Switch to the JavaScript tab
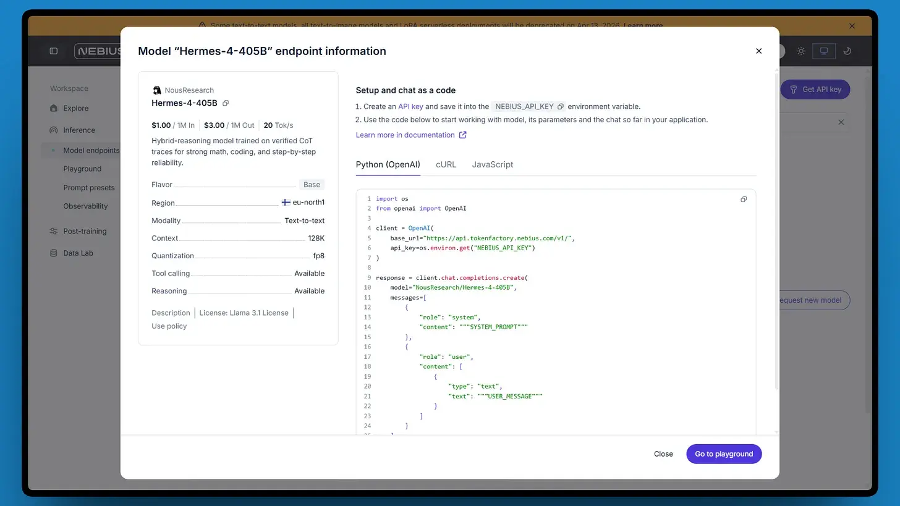Viewport: 900px width, 506px height. [x=492, y=164]
